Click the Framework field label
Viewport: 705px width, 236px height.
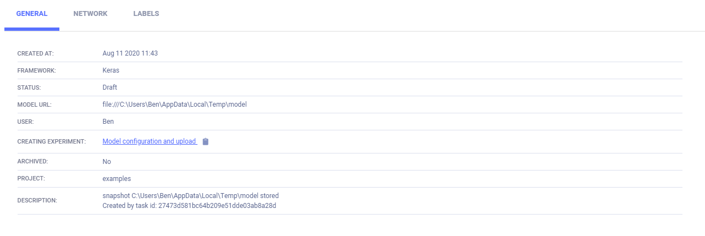tap(36, 71)
